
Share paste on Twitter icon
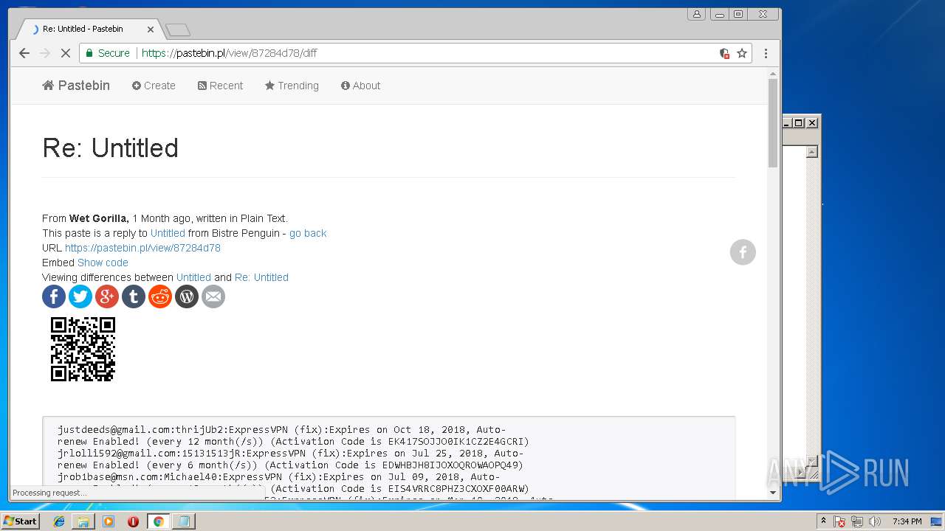[x=80, y=296]
